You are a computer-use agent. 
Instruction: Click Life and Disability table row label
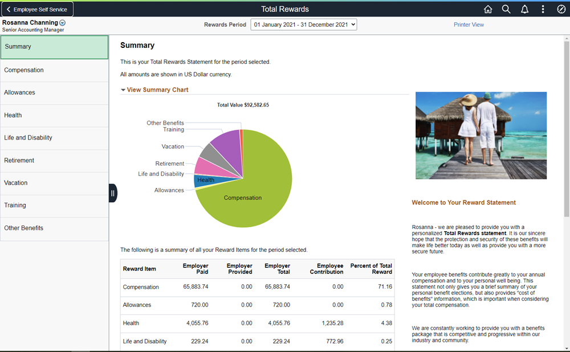(145, 342)
